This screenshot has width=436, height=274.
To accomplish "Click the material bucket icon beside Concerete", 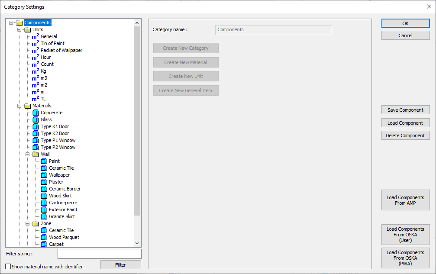I will click(x=36, y=112).
